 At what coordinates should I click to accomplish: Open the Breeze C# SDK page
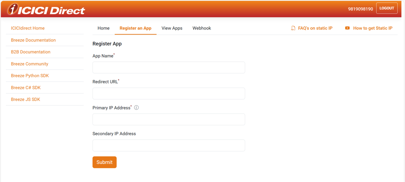(26, 88)
